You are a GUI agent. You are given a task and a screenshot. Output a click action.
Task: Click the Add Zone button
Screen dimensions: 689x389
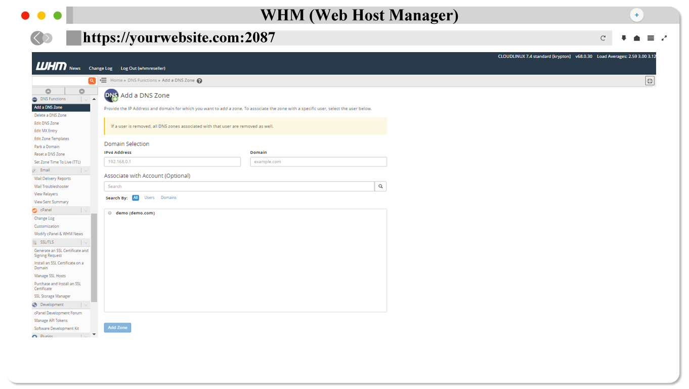click(117, 328)
